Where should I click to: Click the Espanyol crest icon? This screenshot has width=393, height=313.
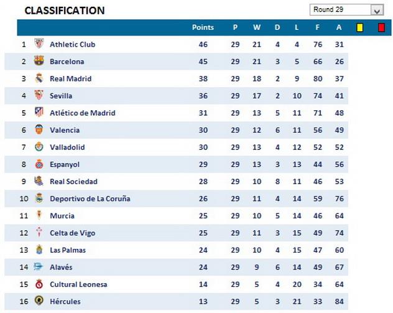point(39,164)
